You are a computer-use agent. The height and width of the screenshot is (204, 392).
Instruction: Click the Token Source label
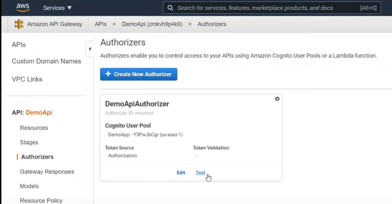pos(120,148)
